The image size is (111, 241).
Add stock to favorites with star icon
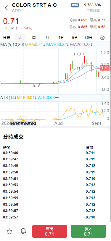pos(9,231)
